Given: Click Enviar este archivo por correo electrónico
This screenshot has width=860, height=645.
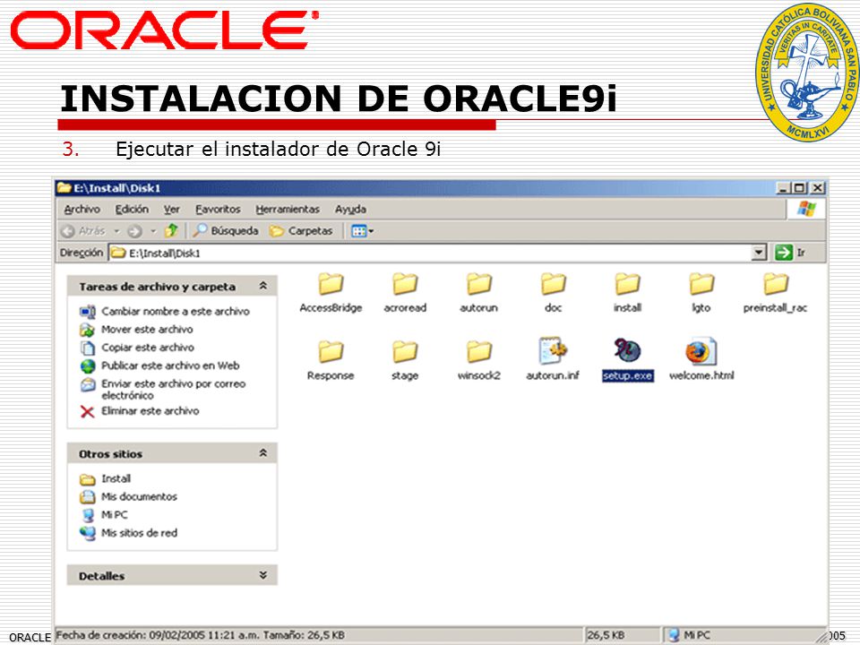Looking at the screenshot, I should click(173, 390).
